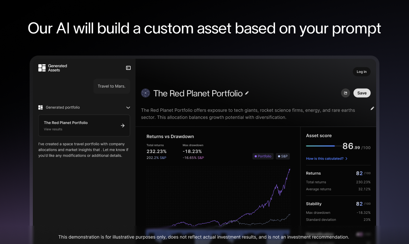Viewport: 409px width, 244px height.
Task: Open 'How is this calculated?' link
Action: pos(327,159)
